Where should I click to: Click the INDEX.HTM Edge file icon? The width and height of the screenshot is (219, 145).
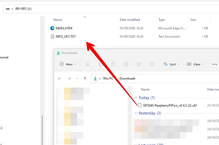pos(52,28)
